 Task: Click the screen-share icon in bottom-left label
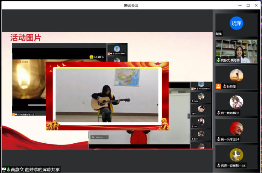[x=4, y=170]
